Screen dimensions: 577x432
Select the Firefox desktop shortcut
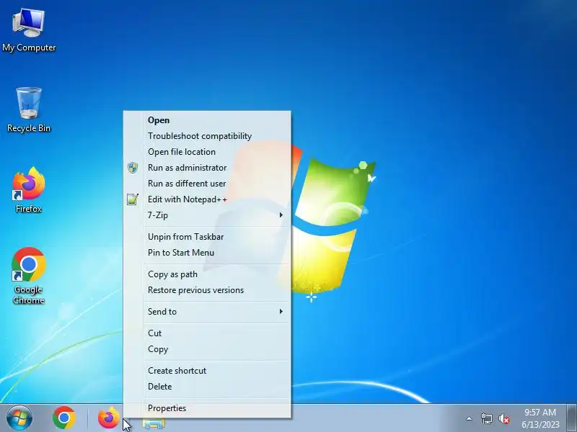pos(29,190)
